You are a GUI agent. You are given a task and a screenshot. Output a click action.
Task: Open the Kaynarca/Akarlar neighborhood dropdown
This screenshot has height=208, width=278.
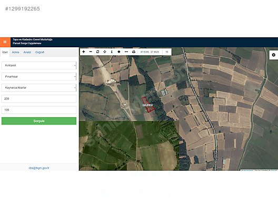click(39, 88)
